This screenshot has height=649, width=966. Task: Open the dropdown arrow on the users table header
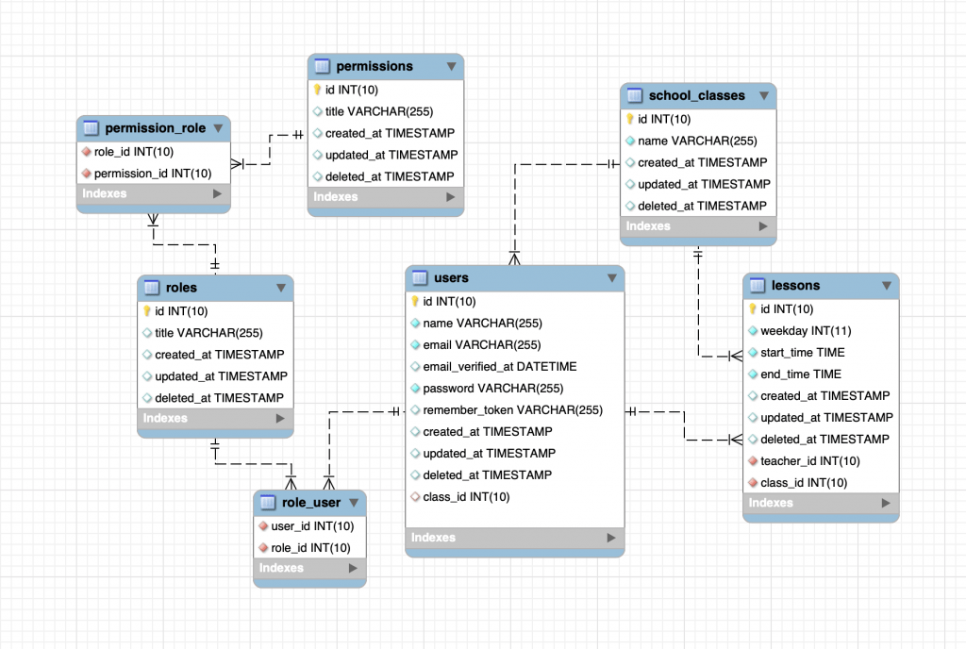tap(612, 278)
